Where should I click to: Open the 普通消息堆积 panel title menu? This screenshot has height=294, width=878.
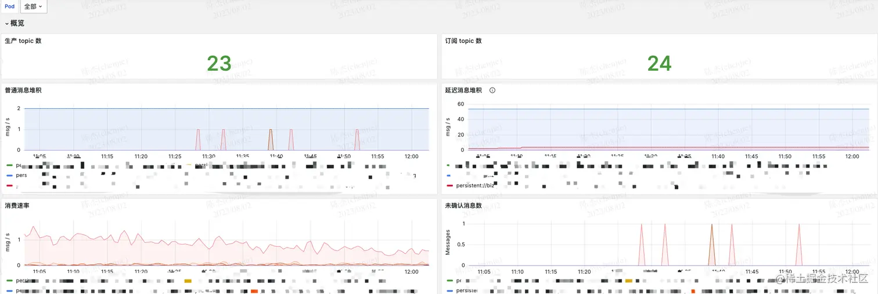click(x=23, y=90)
